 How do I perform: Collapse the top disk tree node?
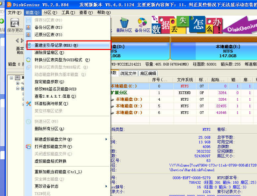click(x=11, y=78)
